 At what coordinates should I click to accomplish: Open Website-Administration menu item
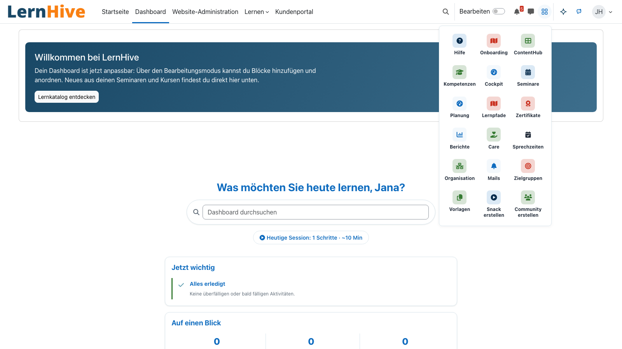(x=205, y=12)
